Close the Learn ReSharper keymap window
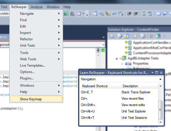This screenshot has width=171, height=131. click(x=161, y=73)
